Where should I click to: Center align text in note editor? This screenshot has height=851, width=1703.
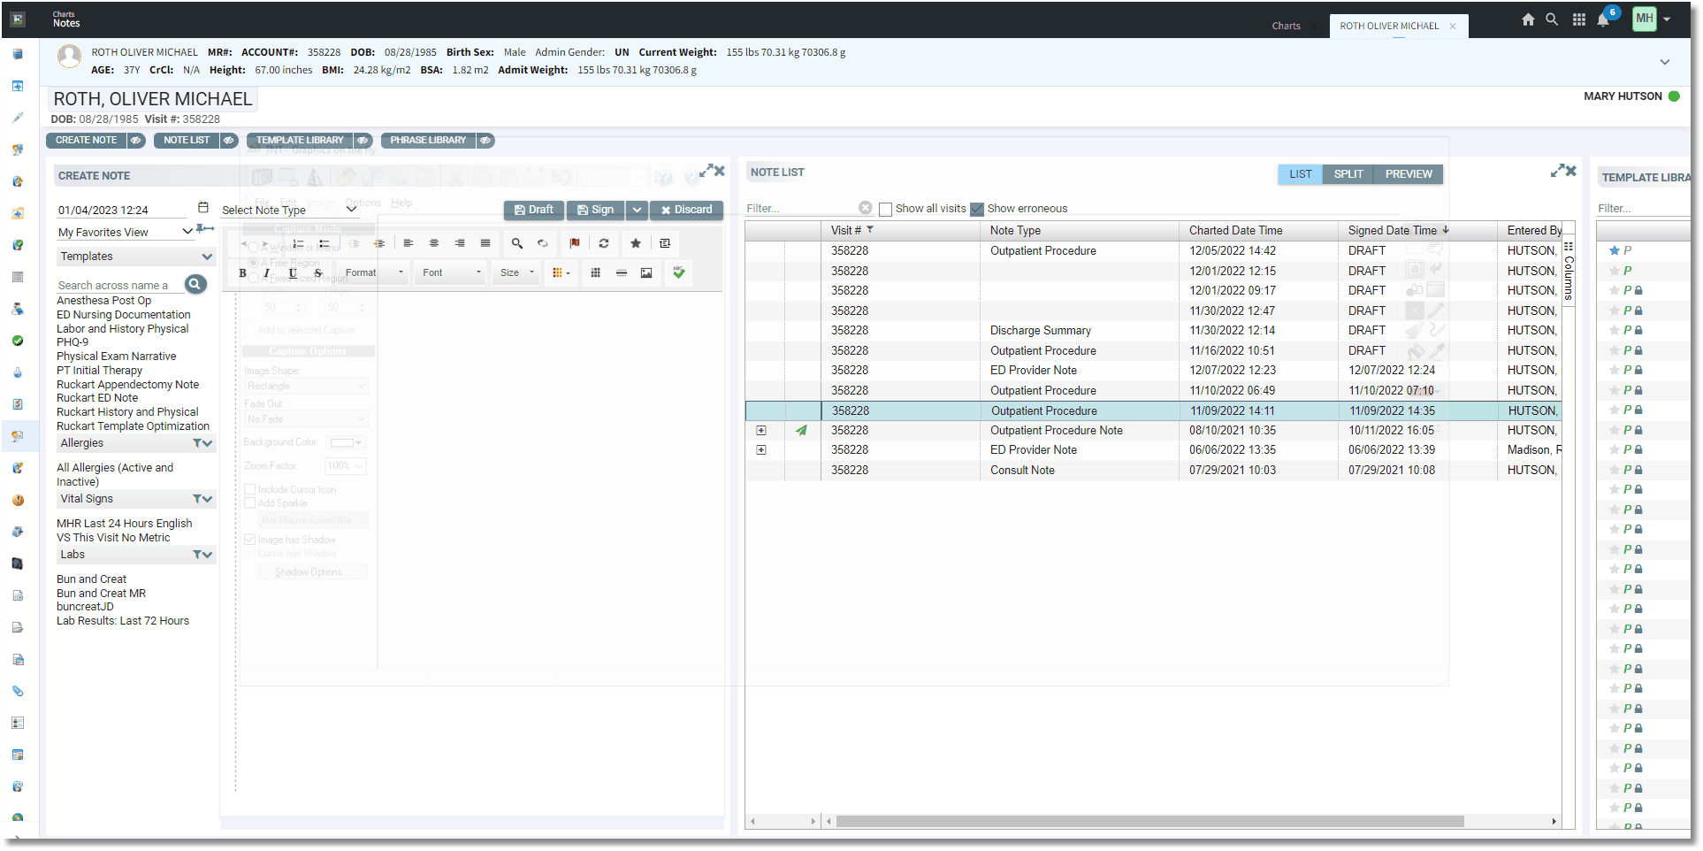click(433, 243)
